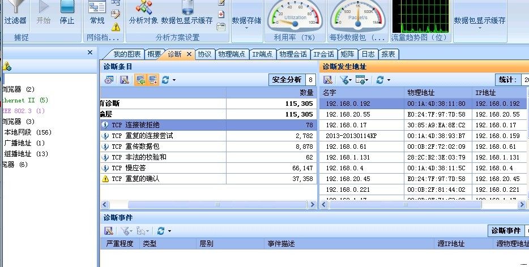
Task: Select the TCP 重复的确认 warning row
Action: [x=208, y=179]
